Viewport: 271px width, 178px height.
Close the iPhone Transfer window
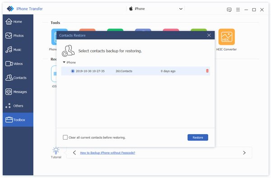[262, 9]
